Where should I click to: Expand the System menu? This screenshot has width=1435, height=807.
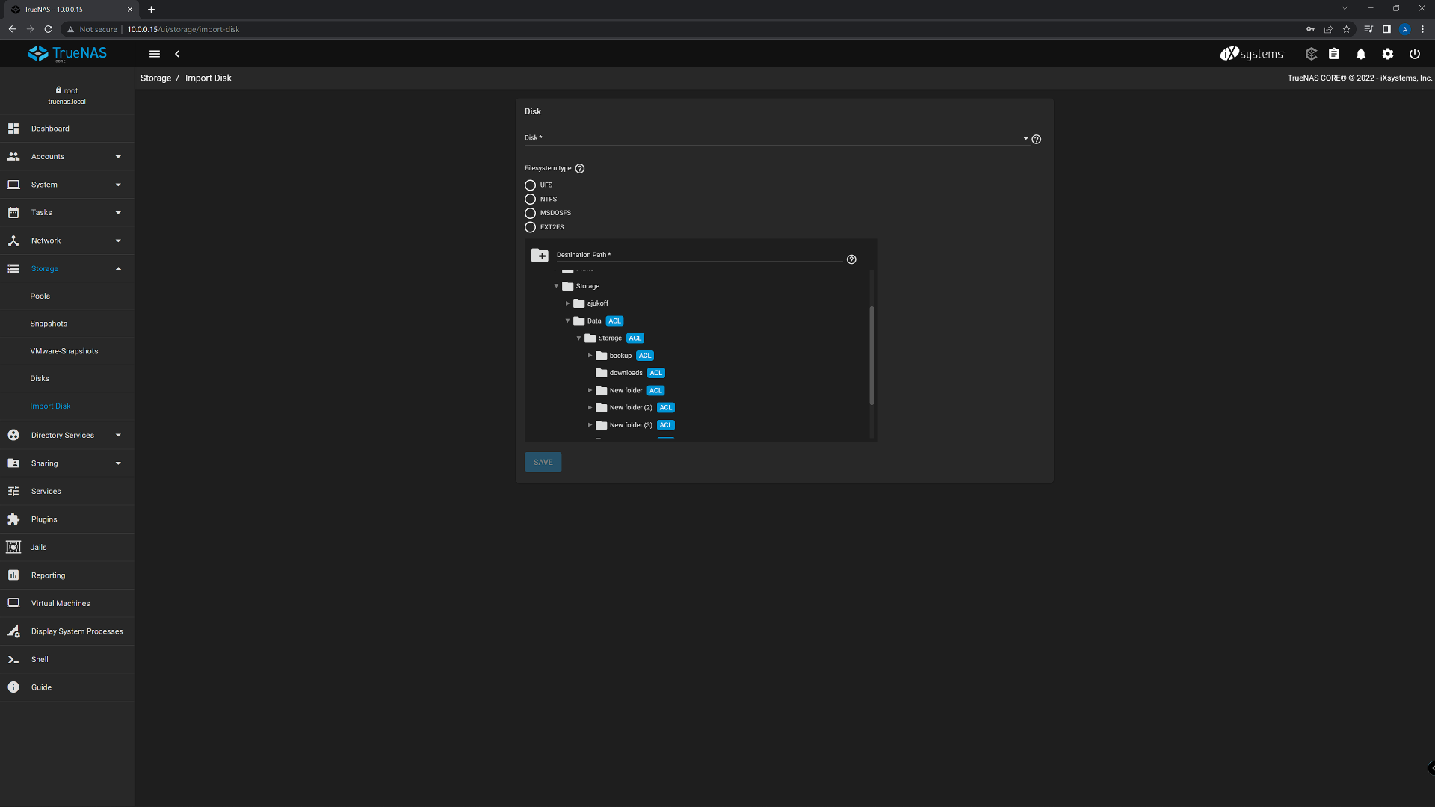point(67,185)
